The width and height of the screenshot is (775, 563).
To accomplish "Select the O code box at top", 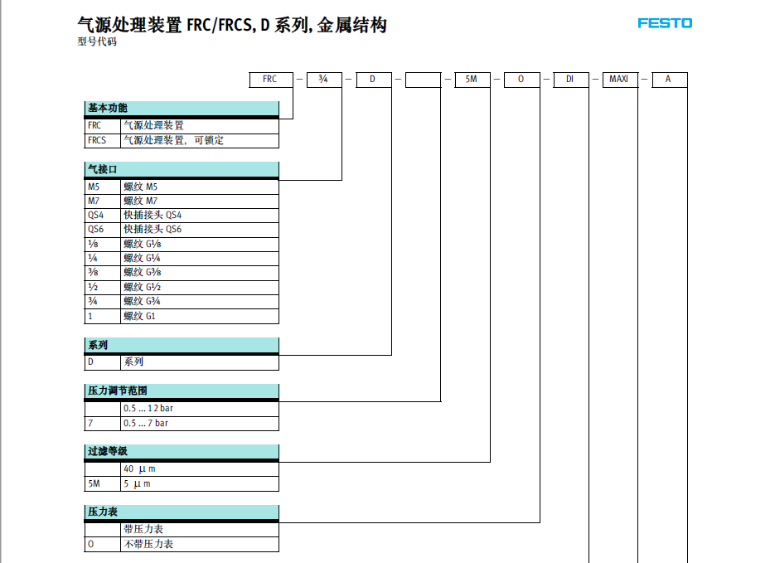I will click(522, 80).
